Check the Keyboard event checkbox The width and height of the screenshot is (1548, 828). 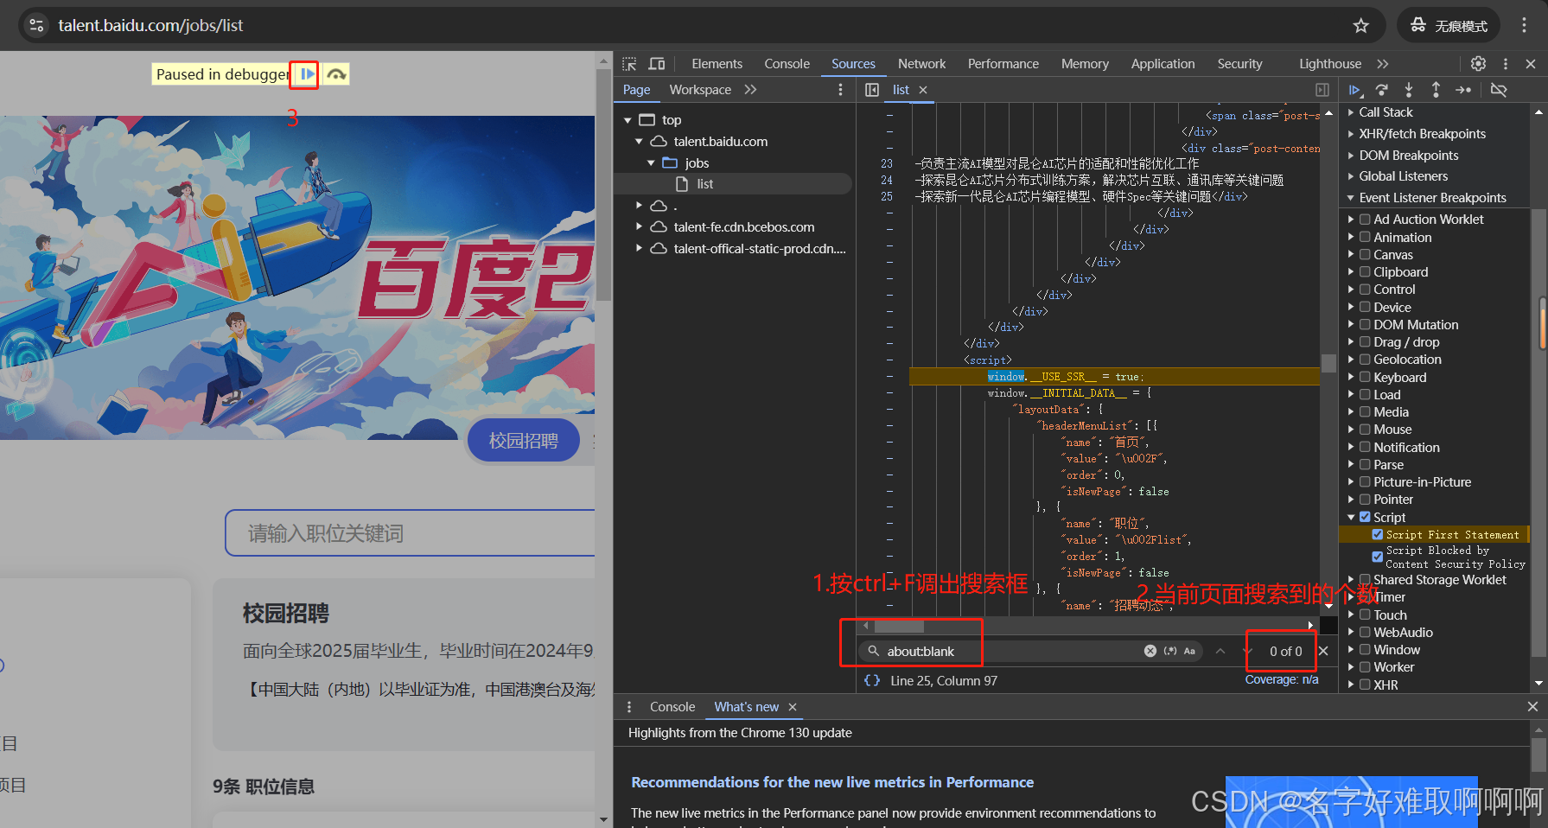click(x=1366, y=378)
